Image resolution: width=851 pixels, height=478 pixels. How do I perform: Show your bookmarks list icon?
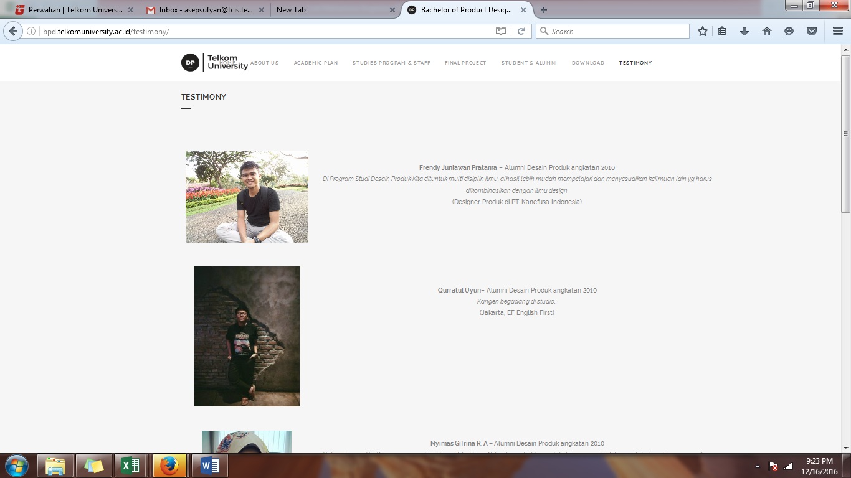(x=722, y=31)
